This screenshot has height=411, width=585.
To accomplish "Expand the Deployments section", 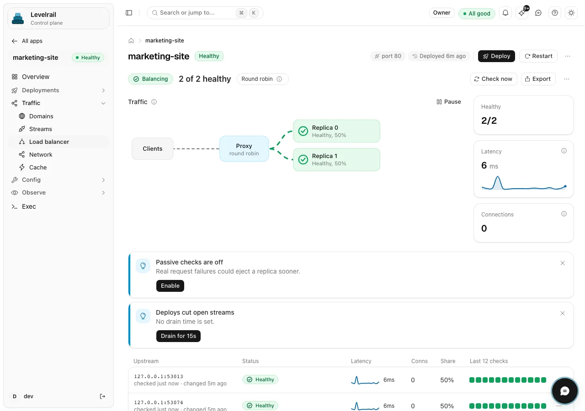I will [x=58, y=90].
